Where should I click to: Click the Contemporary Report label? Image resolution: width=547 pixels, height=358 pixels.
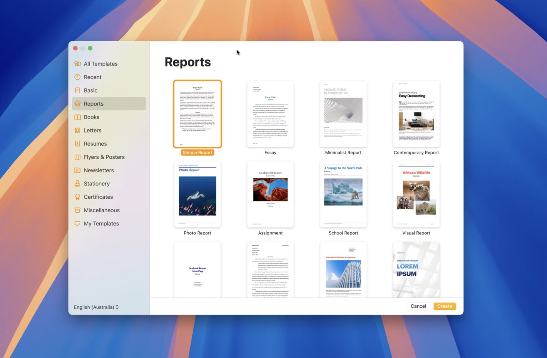416,152
